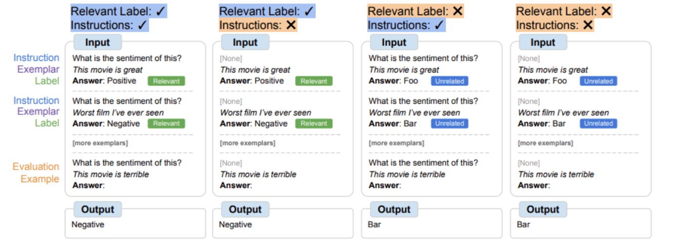Click the X beside Relevant Label in third column header

[x=457, y=11]
